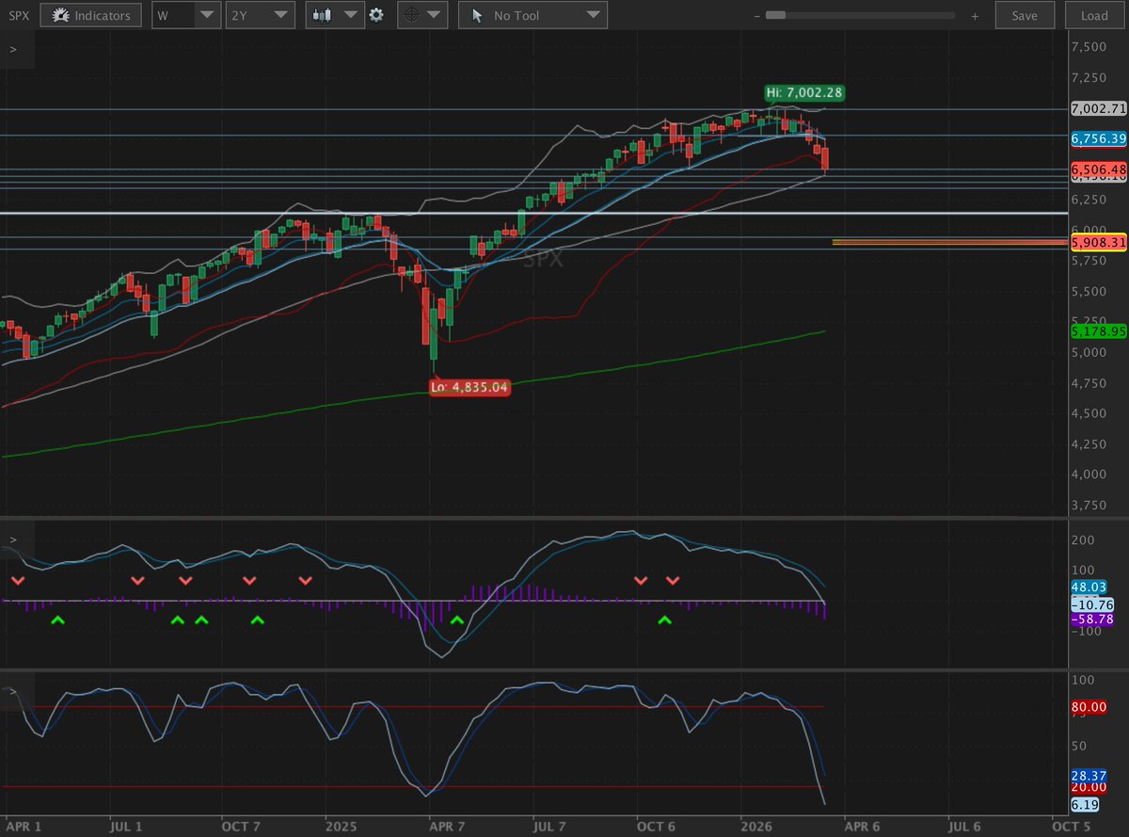Open the W interval dropdown
Viewport: 1129px width, 837px height.
pyautogui.click(x=188, y=15)
